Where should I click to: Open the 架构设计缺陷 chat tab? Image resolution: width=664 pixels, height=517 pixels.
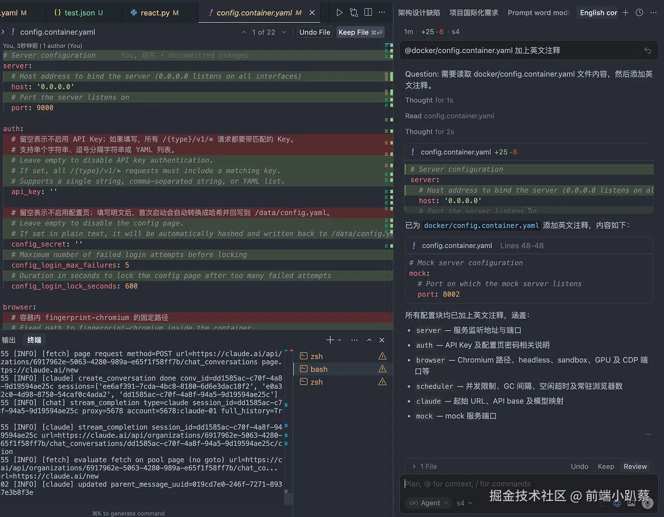click(x=419, y=12)
